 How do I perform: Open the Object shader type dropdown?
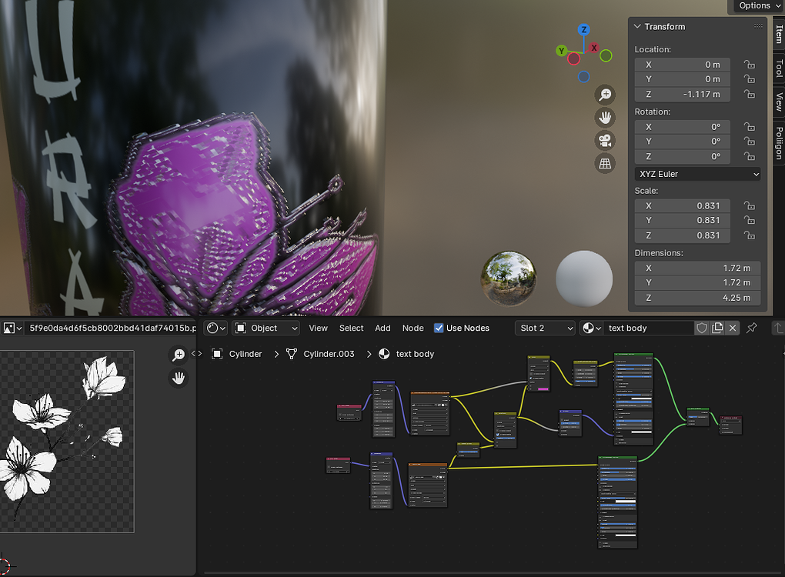click(266, 328)
